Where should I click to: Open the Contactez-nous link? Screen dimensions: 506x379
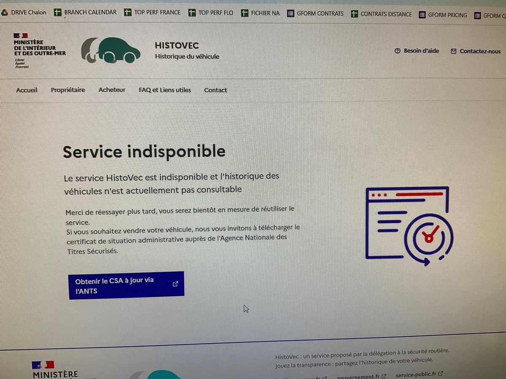point(476,51)
